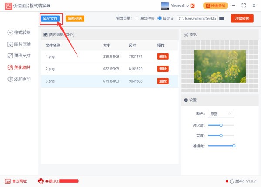This screenshot has height=187, width=261.
Task: Select the 自定义 output radio option
Action: point(160,18)
